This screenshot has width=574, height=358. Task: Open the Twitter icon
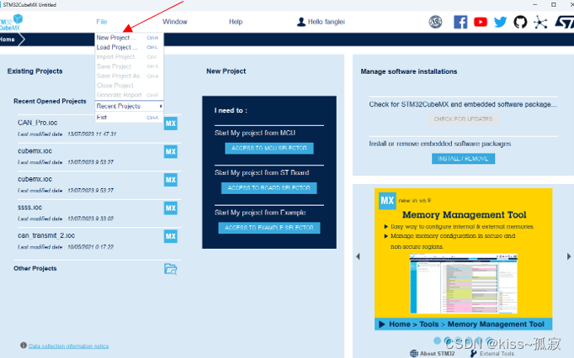click(x=500, y=22)
